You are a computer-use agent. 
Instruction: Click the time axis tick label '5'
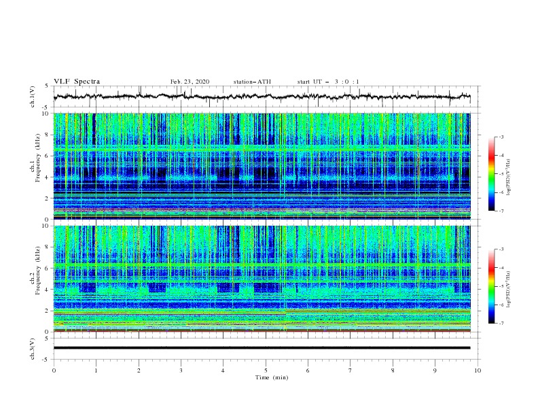(266, 370)
